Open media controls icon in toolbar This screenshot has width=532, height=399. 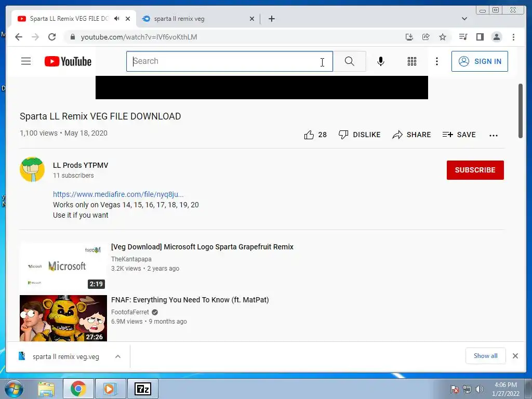click(x=463, y=37)
